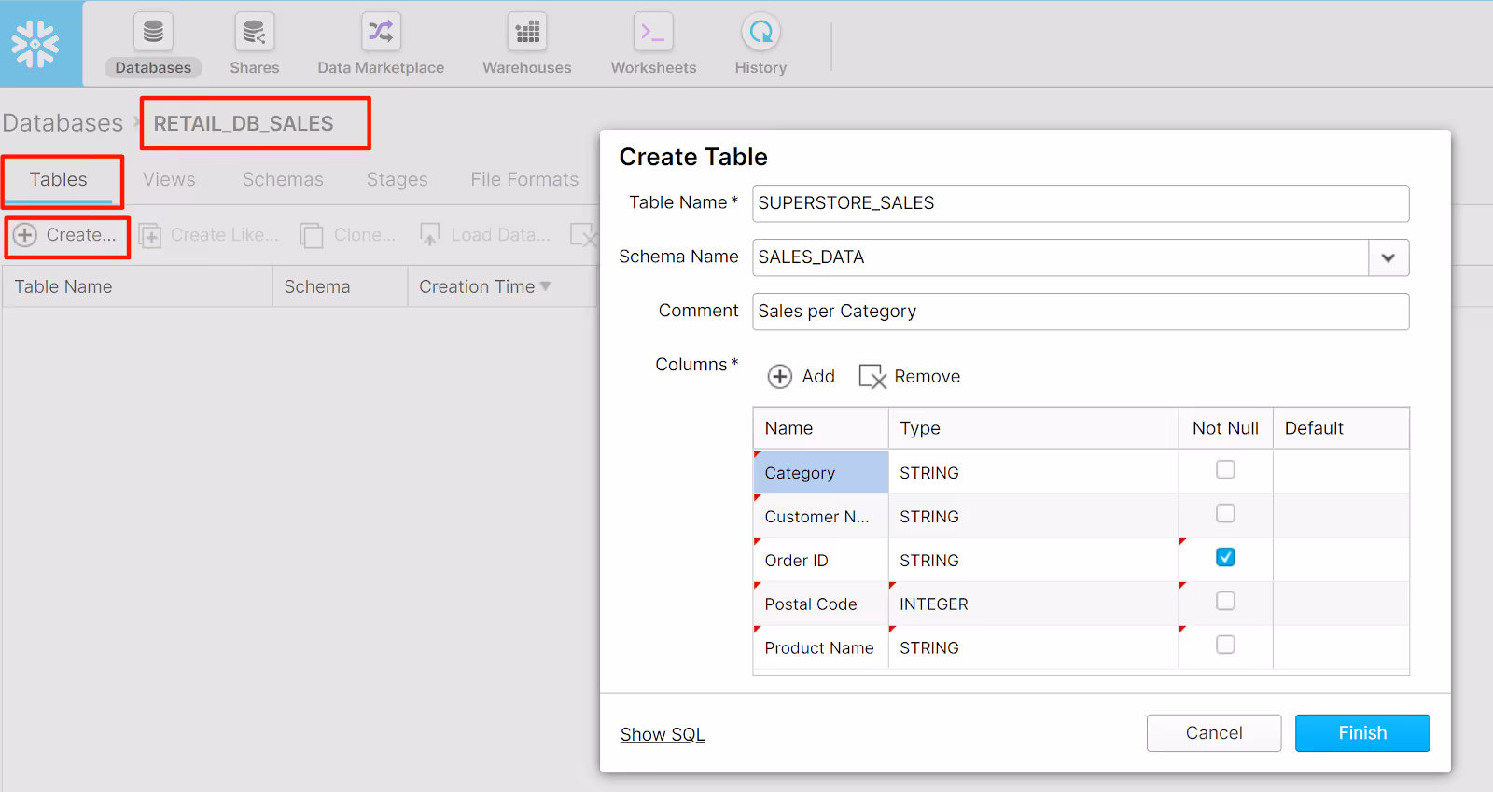
Task: Expand the Schema Name dropdown arrow
Action: 1388,257
